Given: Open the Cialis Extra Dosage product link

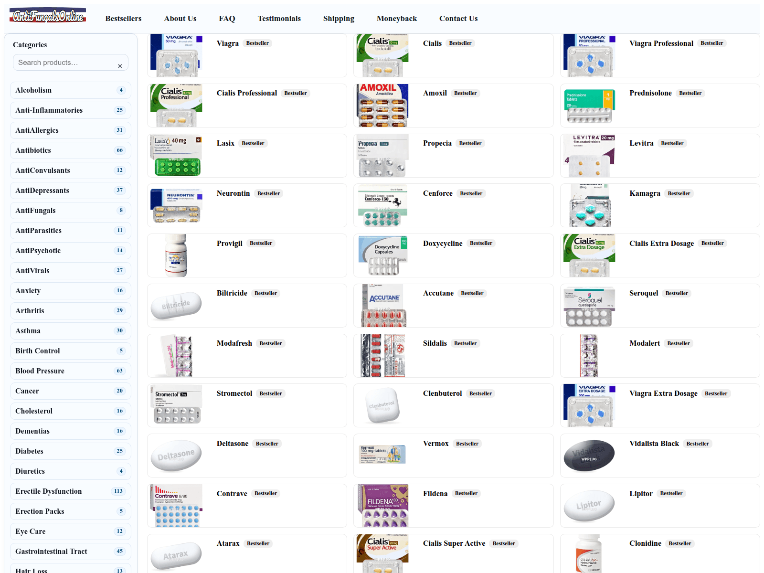Looking at the screenshot, I should (661, 244).
